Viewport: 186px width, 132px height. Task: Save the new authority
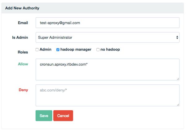pyautogui.click(x=44, y=116)
